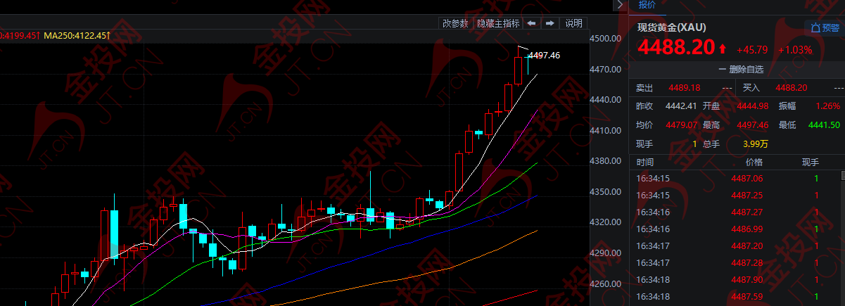
Task: Click the trade row priced 4487.20
Action: coord(735,246)
